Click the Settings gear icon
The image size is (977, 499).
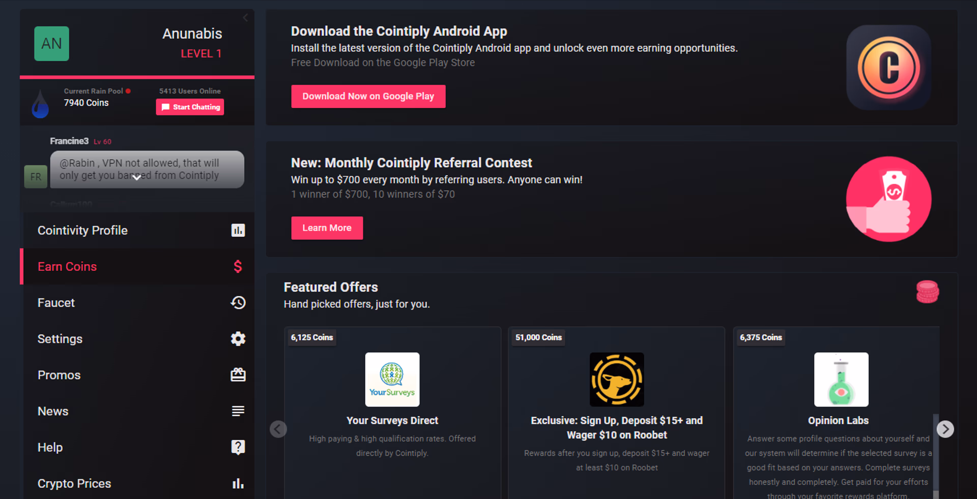238,338
